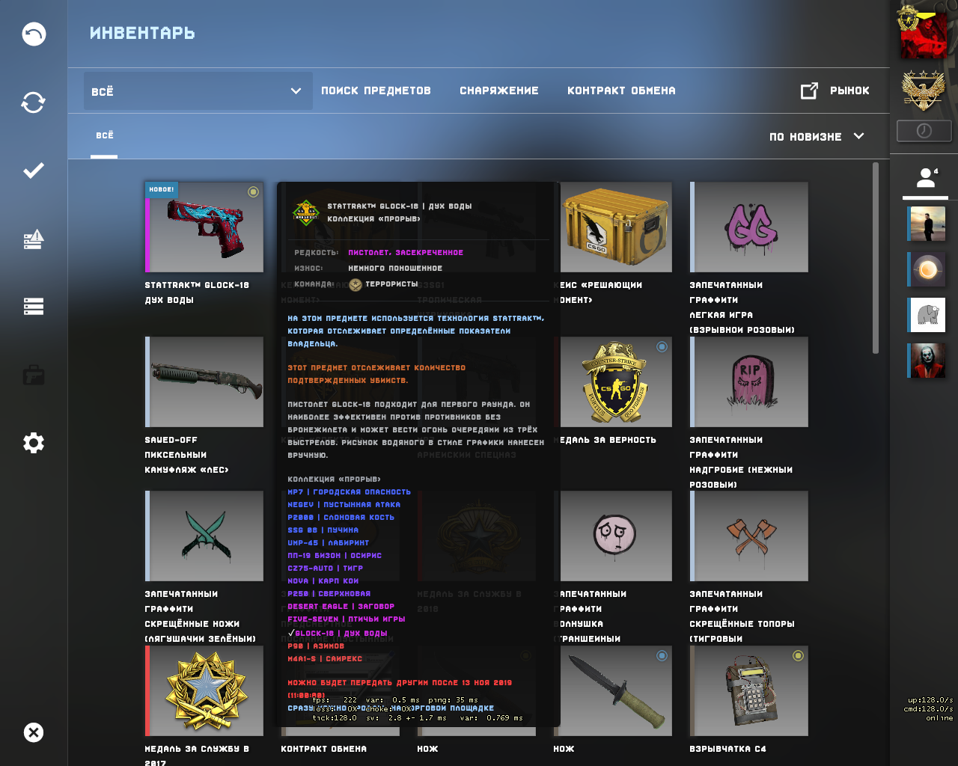Switch to the КОНТРАКТ ОБМЕНА tab
The image size is (958, 766).
621,91
